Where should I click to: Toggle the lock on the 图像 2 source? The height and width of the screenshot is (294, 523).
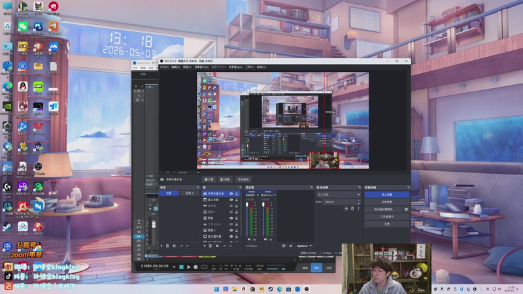point(237,231)
